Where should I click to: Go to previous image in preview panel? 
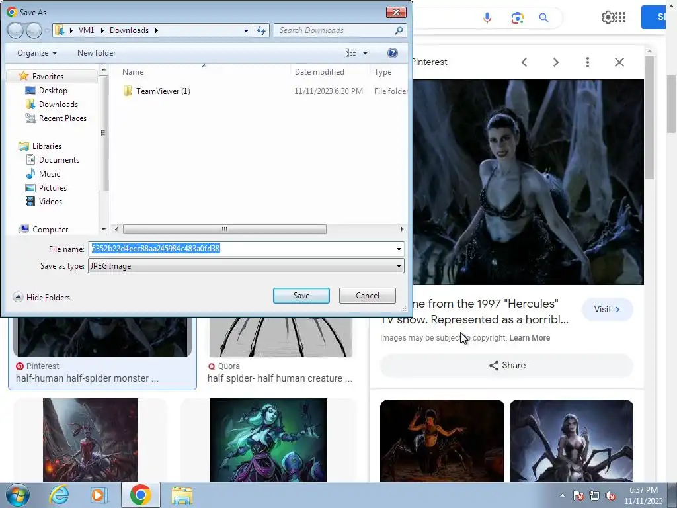524,62
